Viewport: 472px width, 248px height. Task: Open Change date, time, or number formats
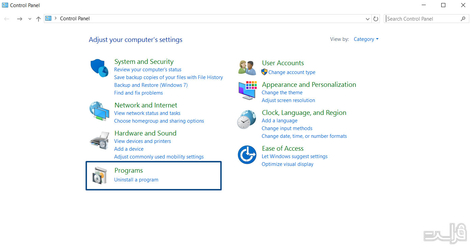[304, 136]
